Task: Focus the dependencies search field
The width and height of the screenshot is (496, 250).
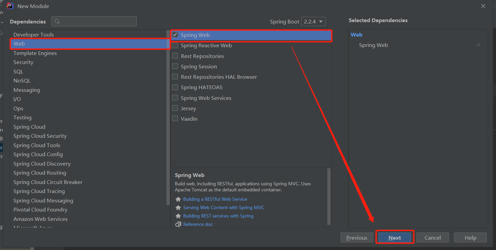Action: (94, 21)
